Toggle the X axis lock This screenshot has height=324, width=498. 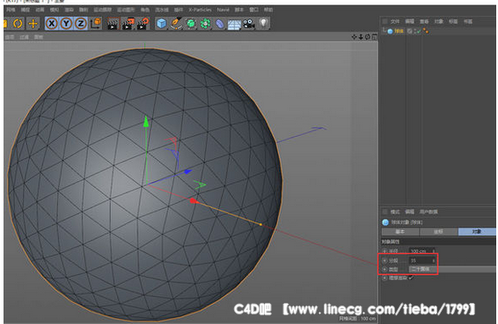pyautogui.click(x=52, y=24)
